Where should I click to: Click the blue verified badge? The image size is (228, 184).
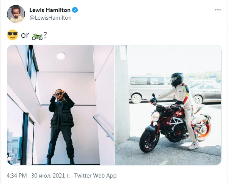click(x=75, y=10)
